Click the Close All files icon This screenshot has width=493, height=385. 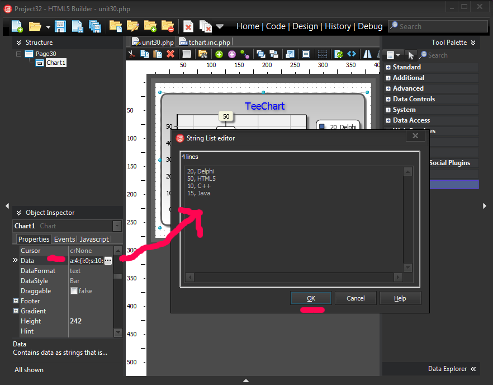click(x=205, y=27)
